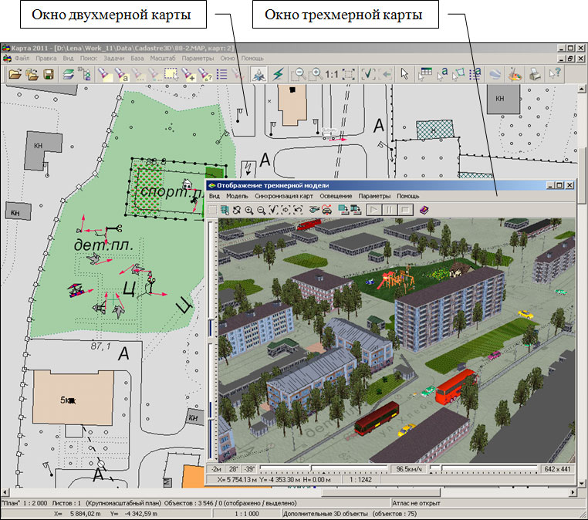Click the purple help book icon
Screen dimensions: 588x520
[424, 210]
